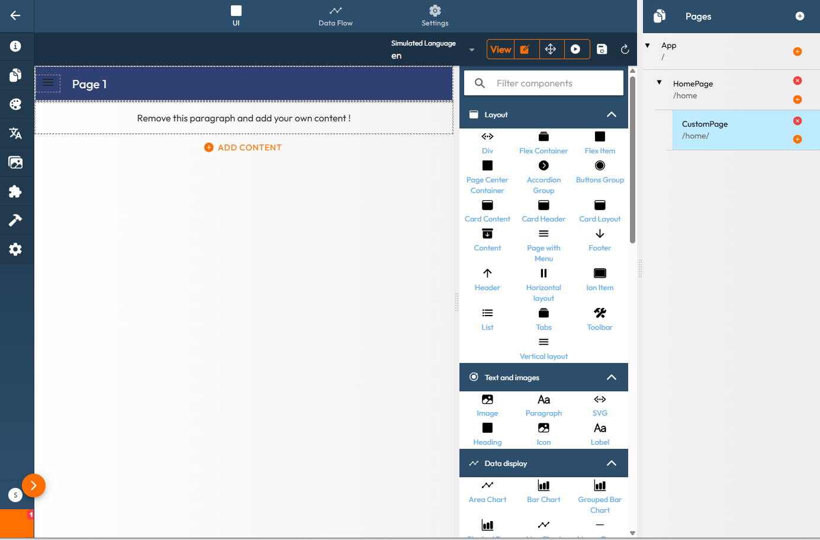Image resolution: width=820 pixels, height=540 pixels.
Task: Open the translations sidebar icon
Action: click(x=15, y=133)
